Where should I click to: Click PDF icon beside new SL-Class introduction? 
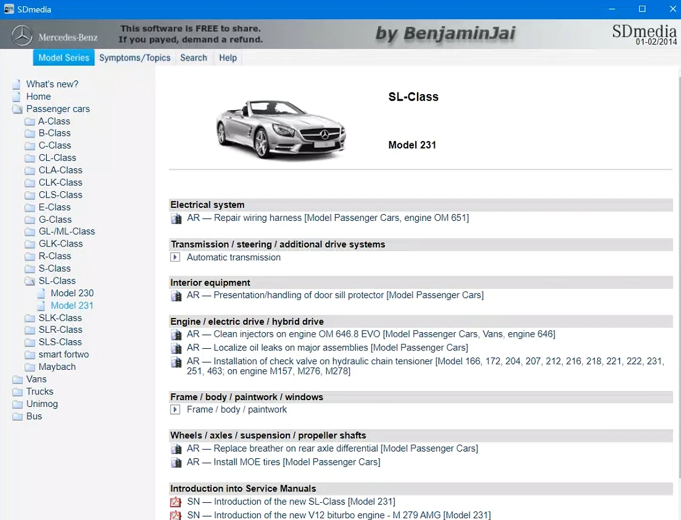(176, 502)
